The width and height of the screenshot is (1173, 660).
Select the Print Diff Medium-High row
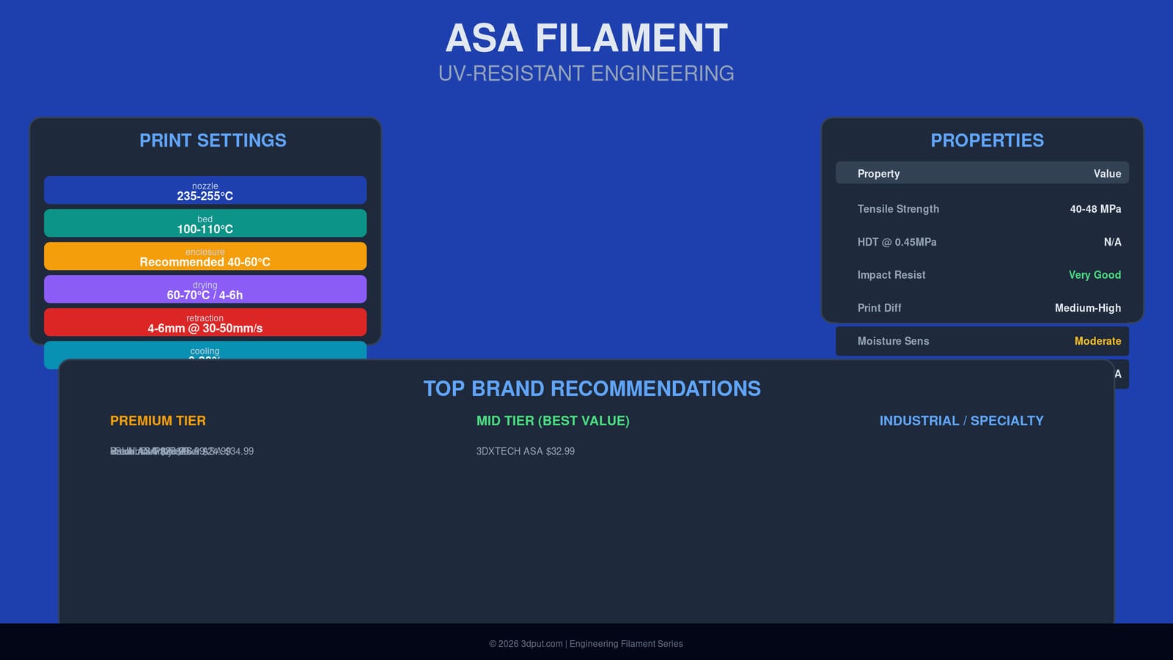(x=982, y=308)
